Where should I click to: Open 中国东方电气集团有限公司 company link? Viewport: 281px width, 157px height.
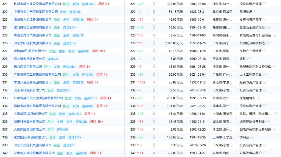point(33,35)
